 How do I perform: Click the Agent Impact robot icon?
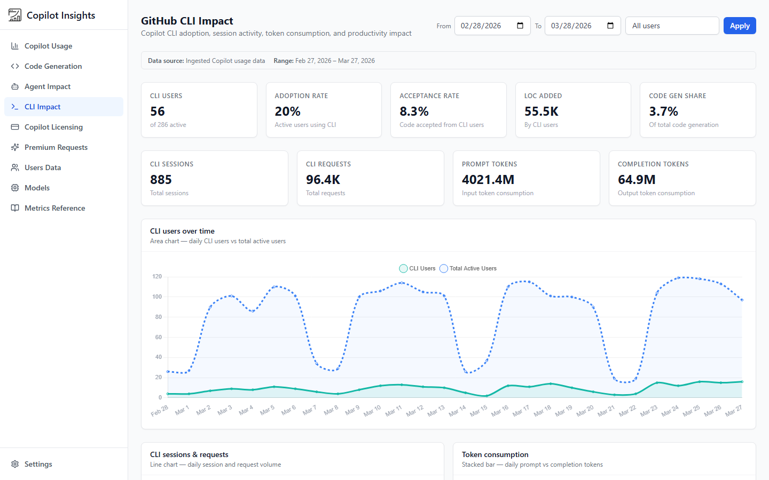click(x=15, y=86)
